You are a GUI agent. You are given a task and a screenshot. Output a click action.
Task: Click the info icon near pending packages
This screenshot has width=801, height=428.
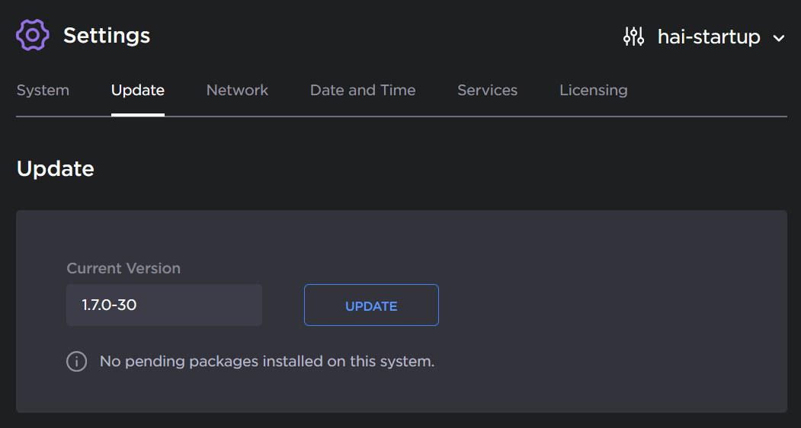76,361
